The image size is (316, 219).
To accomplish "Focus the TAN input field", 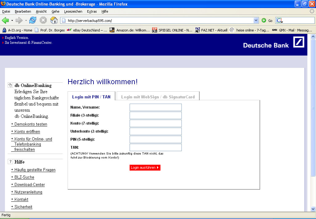I will coord(156,147).
